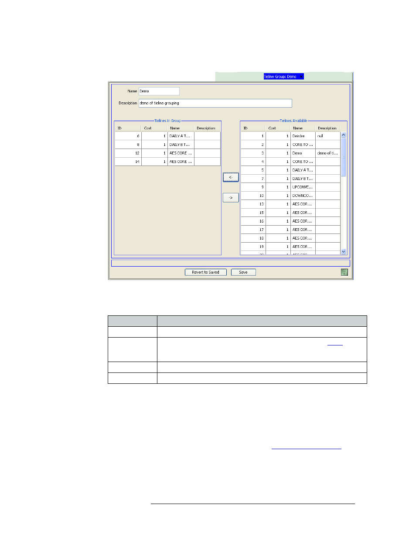Image resolution: width=416 pixels, height=538 pixels.
Task: Select ID 7 DAILY B T... available row
Action: click(x=290, y=179)
